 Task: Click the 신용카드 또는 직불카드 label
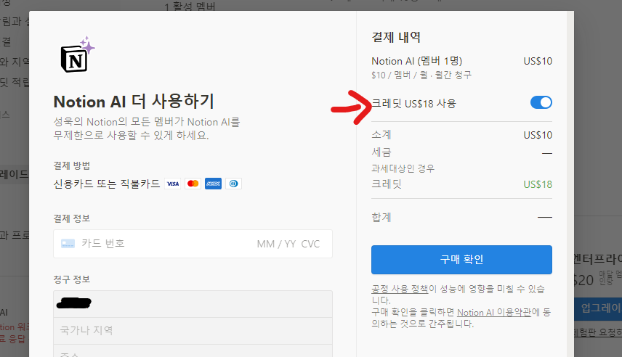107,184
